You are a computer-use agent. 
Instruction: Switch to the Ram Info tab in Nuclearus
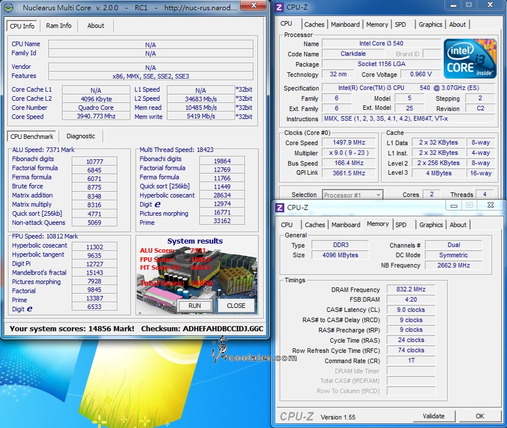59,26
